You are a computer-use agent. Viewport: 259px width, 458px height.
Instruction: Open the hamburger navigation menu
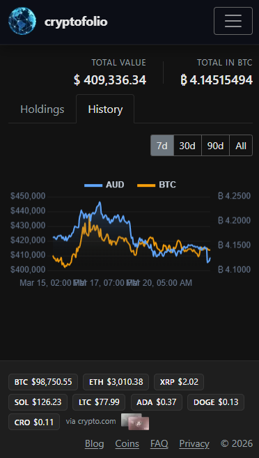(233, 21)
